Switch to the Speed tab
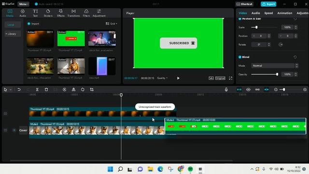309x174 pixels. (268, 13)
